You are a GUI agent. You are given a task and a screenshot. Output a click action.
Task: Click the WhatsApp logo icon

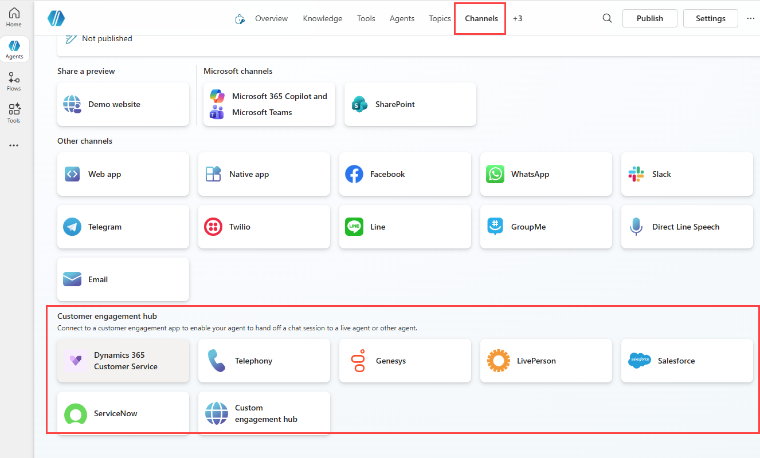click(x=495, y=174)
